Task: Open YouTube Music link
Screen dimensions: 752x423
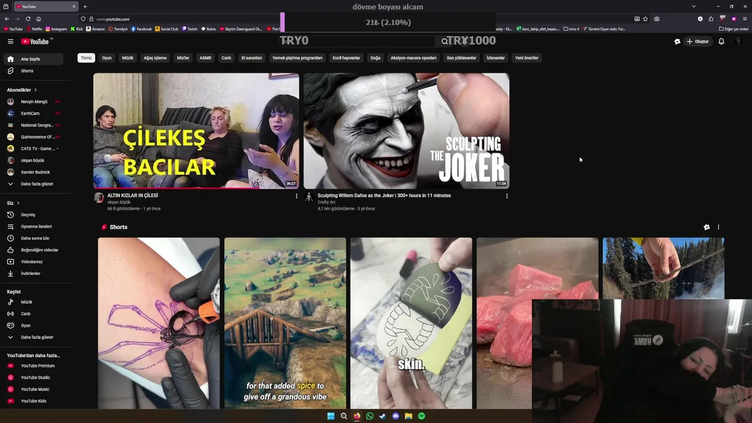Action: point(33,390)
